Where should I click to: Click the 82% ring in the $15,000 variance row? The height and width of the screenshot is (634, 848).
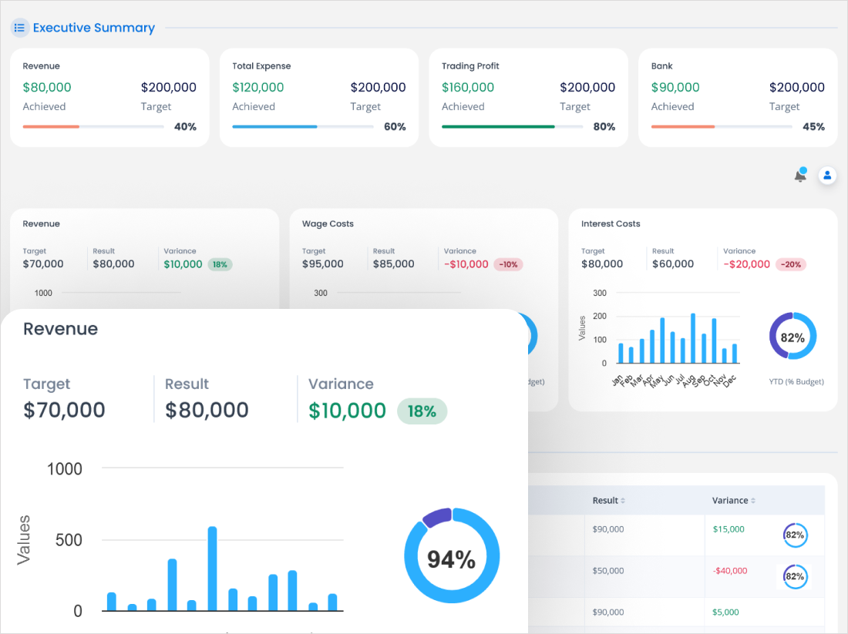tap(795, 535)
